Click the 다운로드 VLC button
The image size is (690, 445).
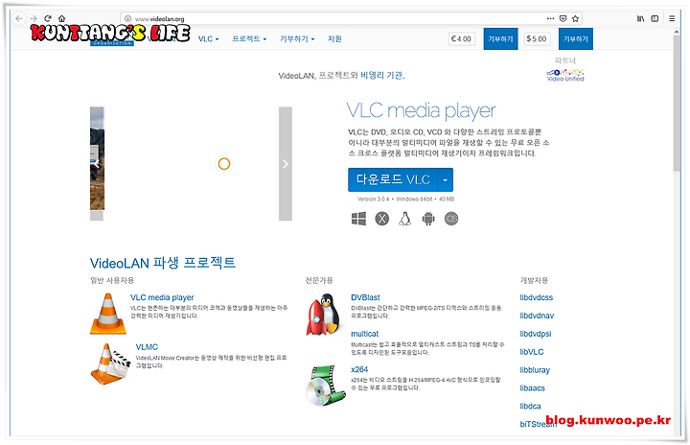[x=393, y=179]
